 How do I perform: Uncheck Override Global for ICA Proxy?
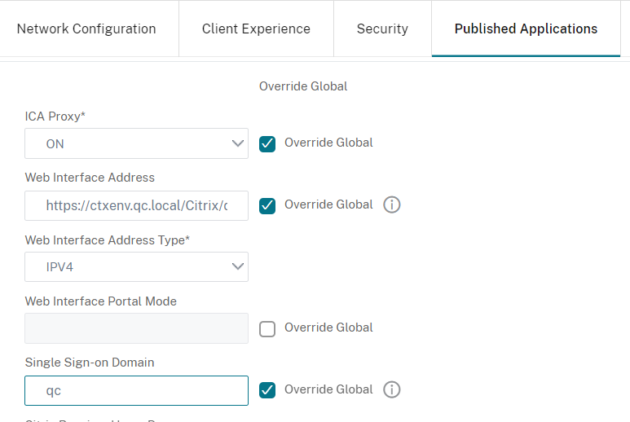pos(267,143)
